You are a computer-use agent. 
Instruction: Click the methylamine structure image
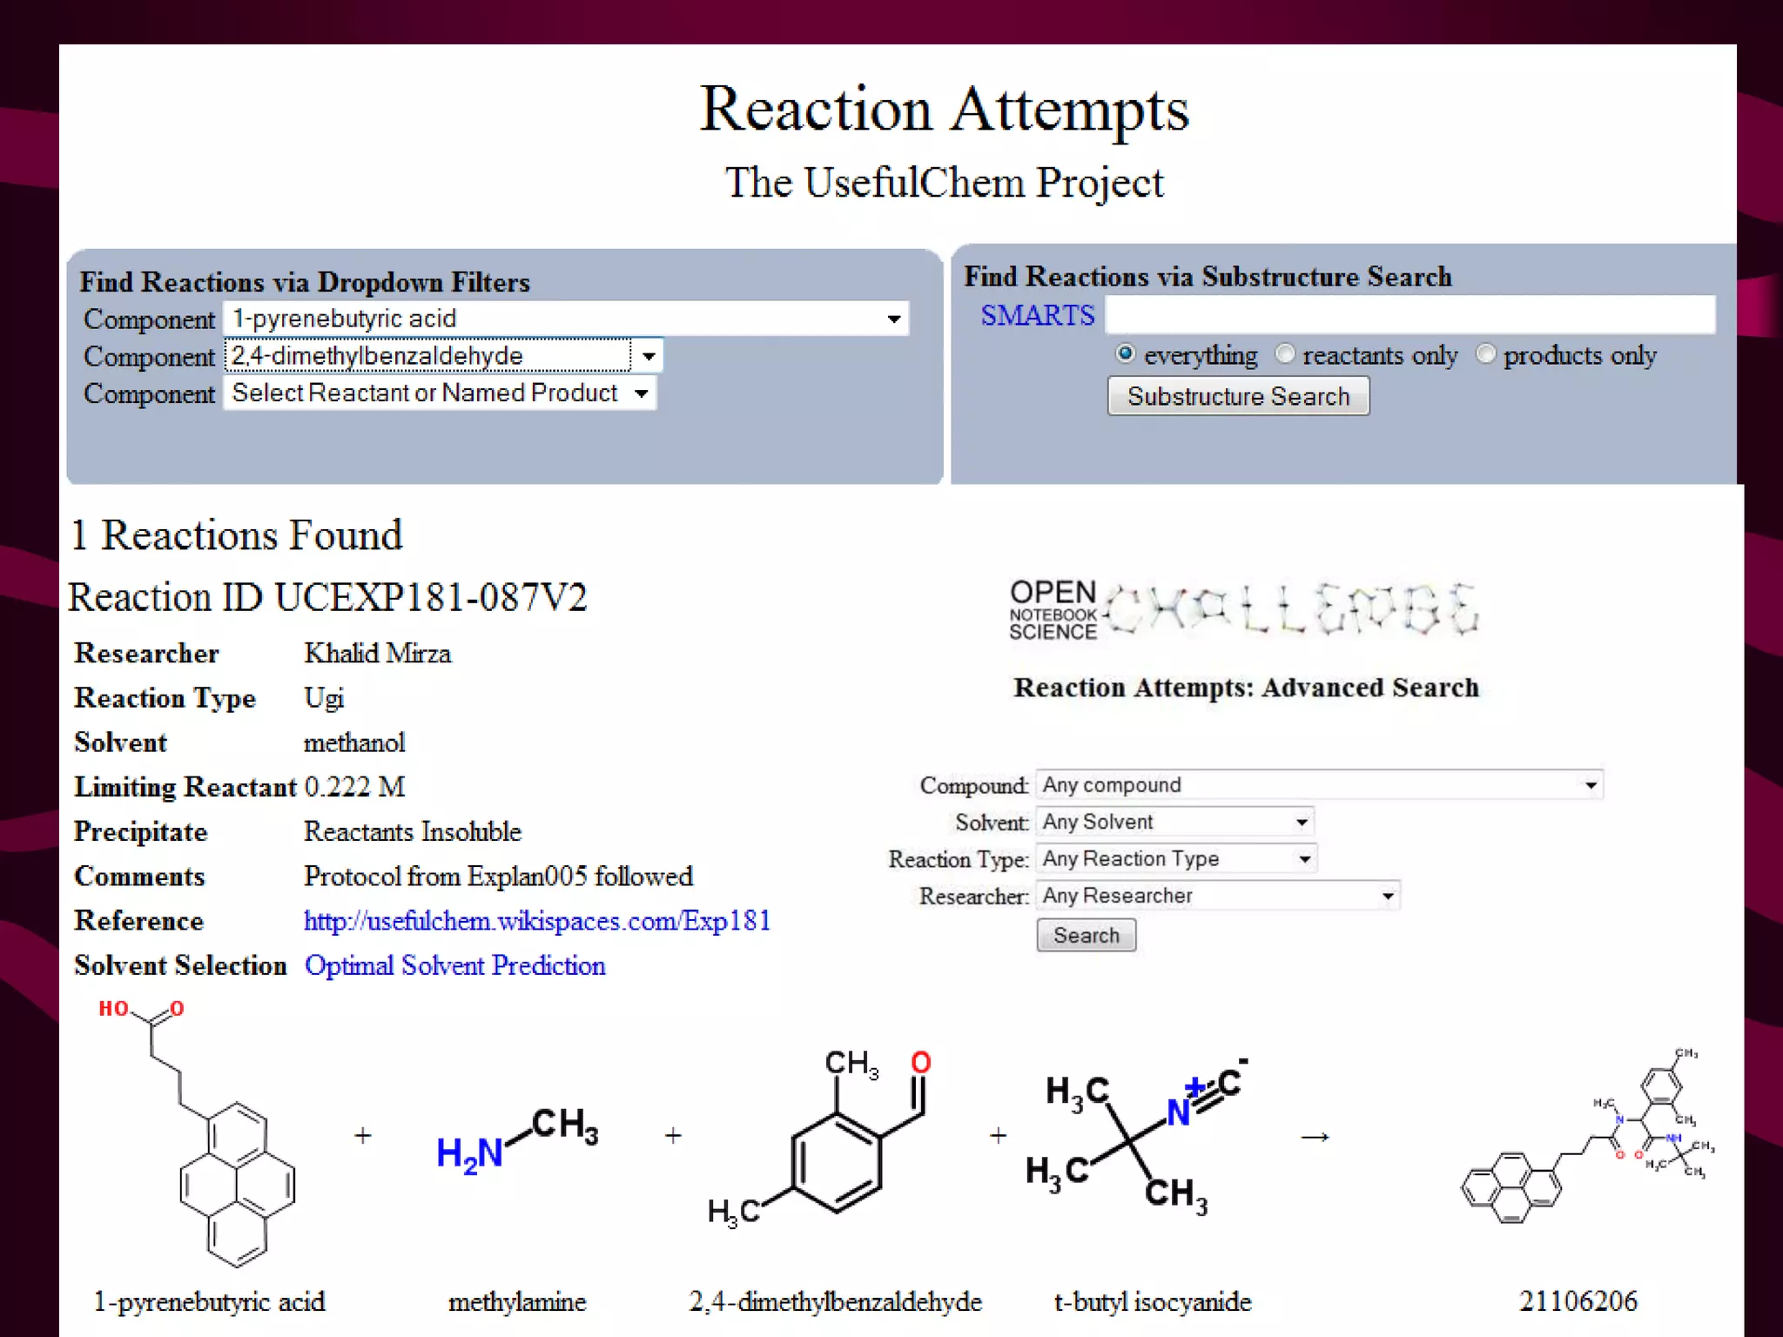coord(517,1140)
